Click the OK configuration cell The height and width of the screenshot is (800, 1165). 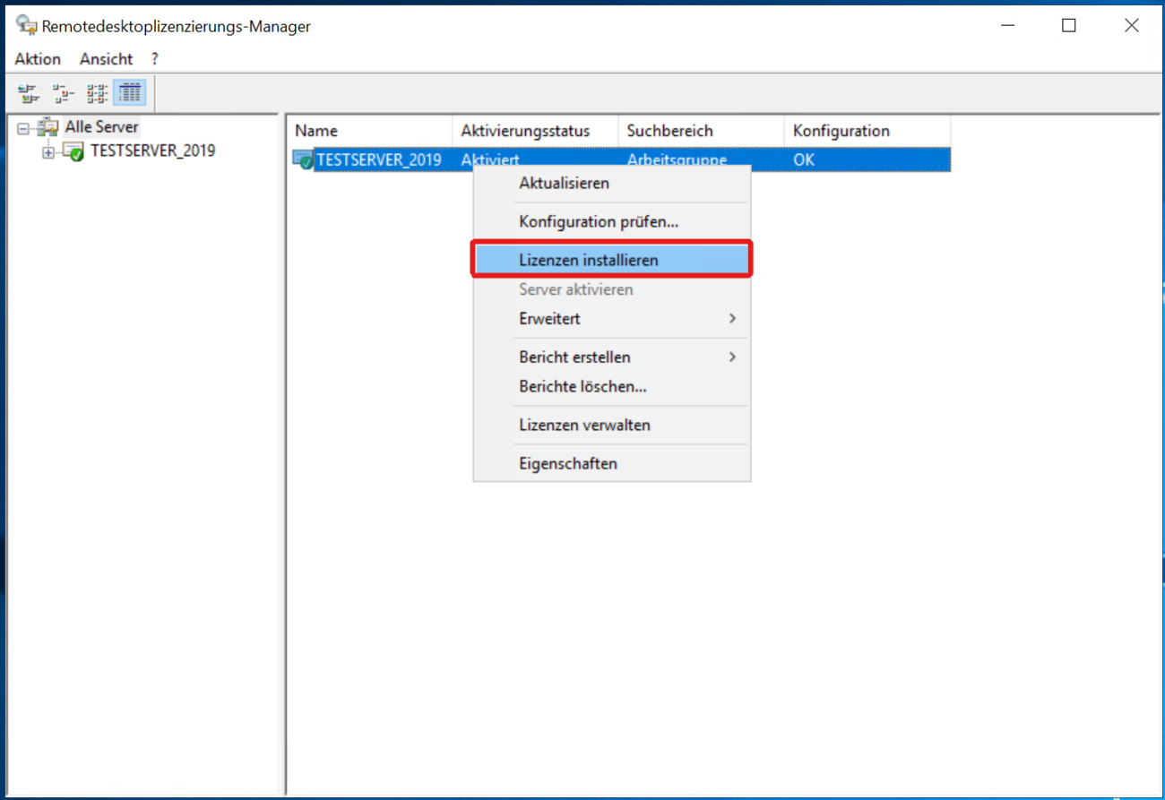804,160
